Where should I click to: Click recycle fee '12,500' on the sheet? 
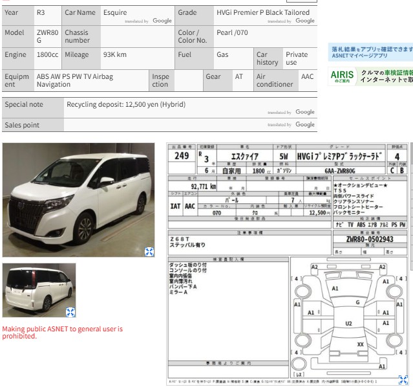coord(317,213)
